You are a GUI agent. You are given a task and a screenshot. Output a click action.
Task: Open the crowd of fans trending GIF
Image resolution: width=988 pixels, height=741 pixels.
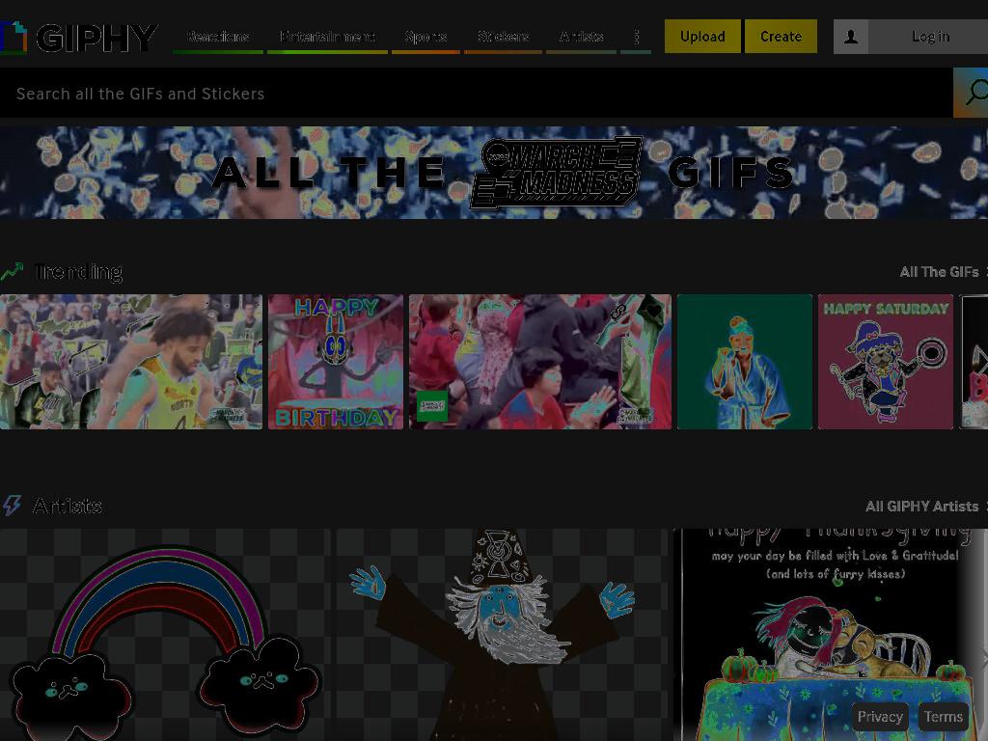(x=540, y=362)
